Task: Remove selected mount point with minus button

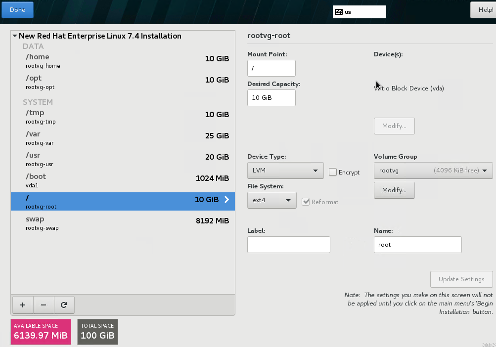Action: click(x=44, y=305)
